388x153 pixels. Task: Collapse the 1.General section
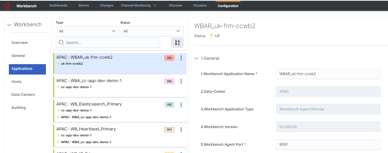pos(197,58)
